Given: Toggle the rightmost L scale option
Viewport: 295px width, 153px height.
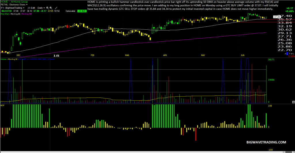Looking at the screenshot, I should 293,54.
